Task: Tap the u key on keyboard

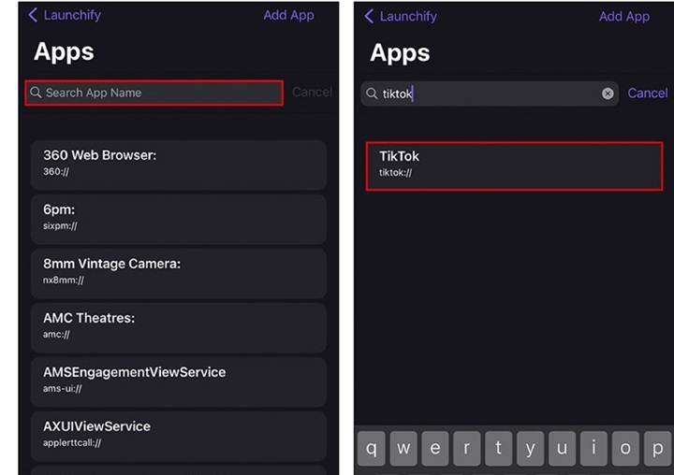Action: pos(562,449)
